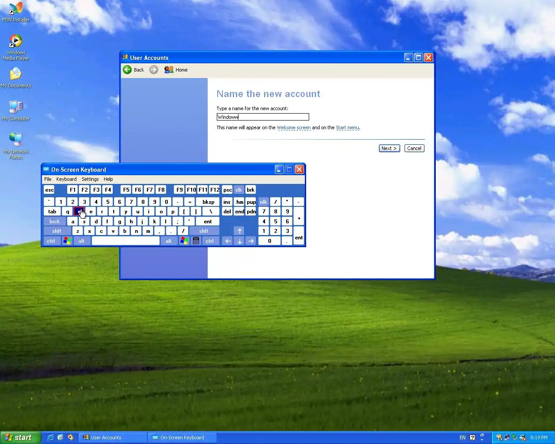Tap the esc key
This screenshot has width=555, height=444.
coord(49,190)
